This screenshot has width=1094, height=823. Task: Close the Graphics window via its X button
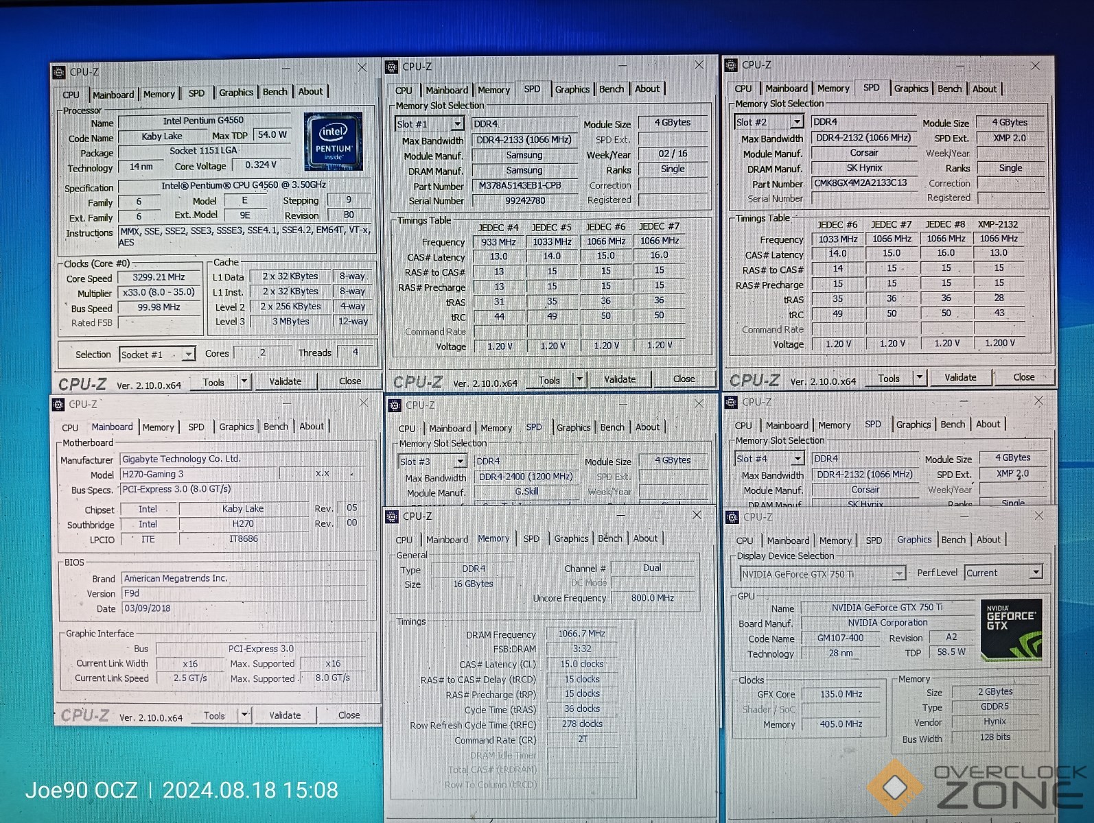coord(1038,516)
